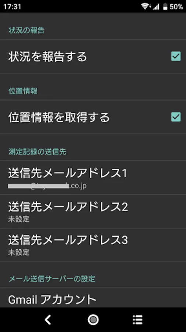The height and width of the screenshot is (332, 186).
Task: Toggle the 位置情報を取得する setting row
Action: pos(93,117)
